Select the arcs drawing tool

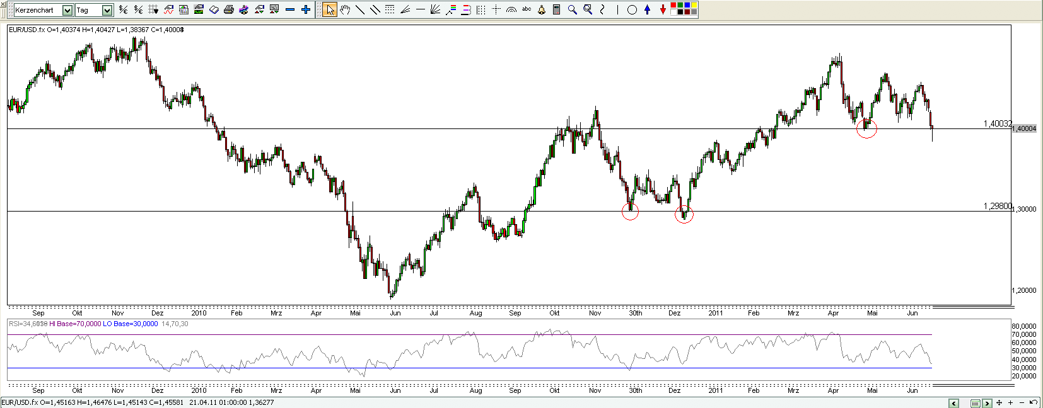[x=511, y=9]
